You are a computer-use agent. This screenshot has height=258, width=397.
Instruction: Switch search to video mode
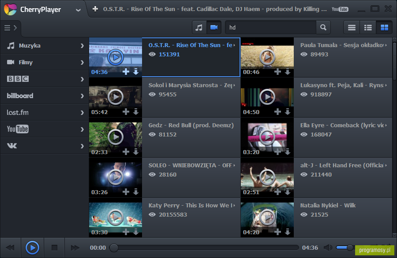tap(214, 27)
